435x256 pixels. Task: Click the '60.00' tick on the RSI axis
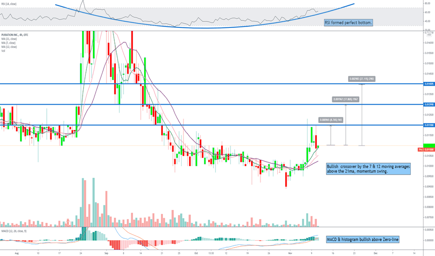(428, 12)
